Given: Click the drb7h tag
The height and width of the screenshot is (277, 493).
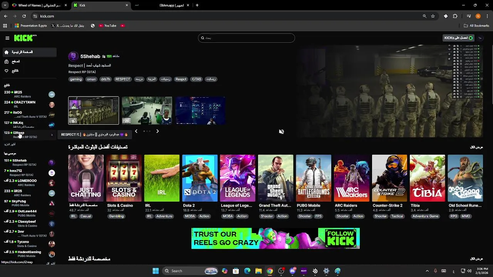Looking at the screenshot, I should click(x=106, y=79).
